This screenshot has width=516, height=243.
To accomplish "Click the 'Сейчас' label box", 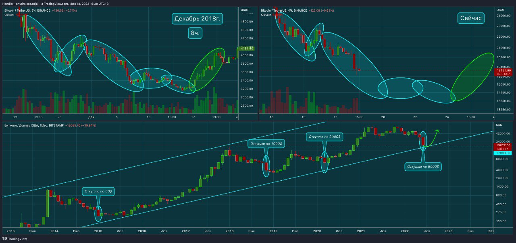I will 470,18.
